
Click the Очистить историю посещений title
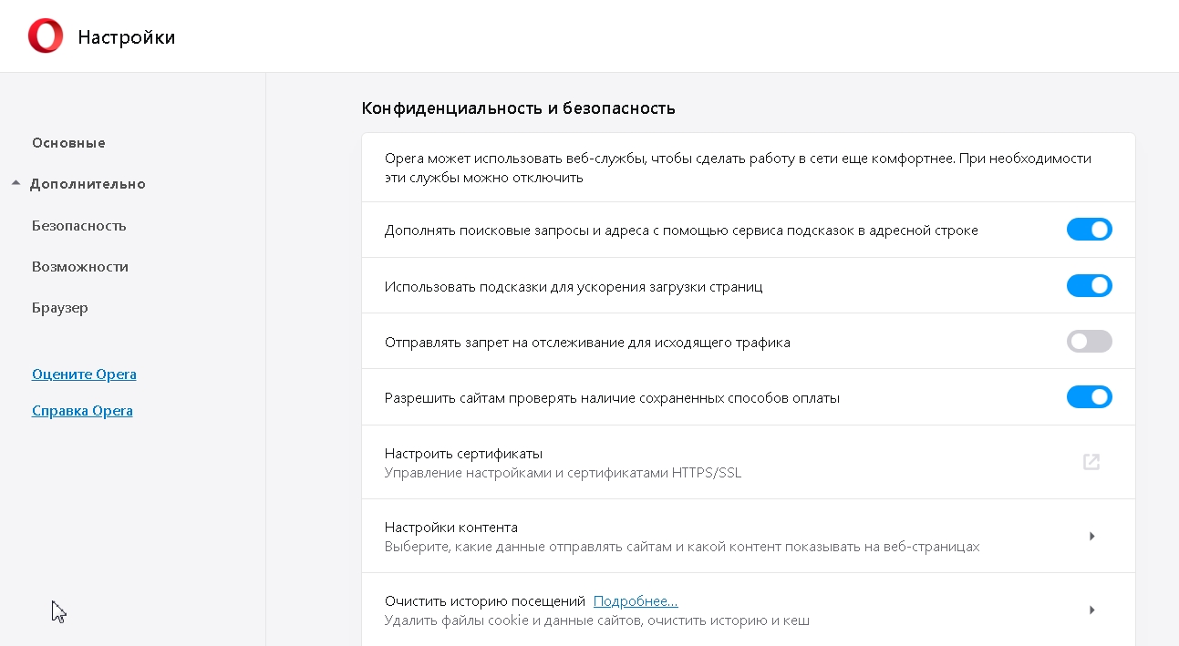coord(484,601)
